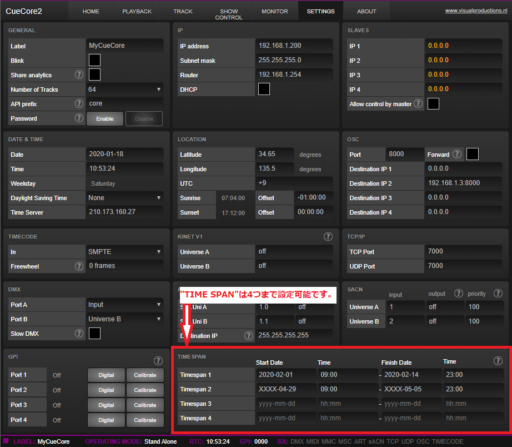Open help for Share analytics
The height and width of the screenshot is (447, 512).
[79, 74]
